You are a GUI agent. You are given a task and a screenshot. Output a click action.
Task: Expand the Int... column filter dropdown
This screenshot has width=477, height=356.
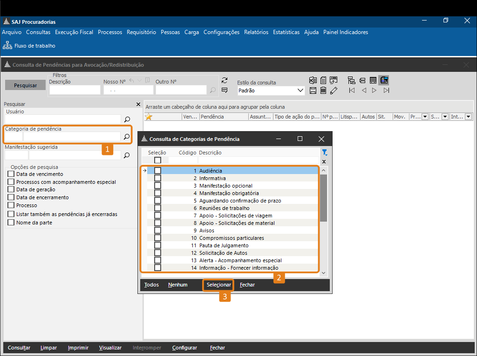tap(468, 117)
